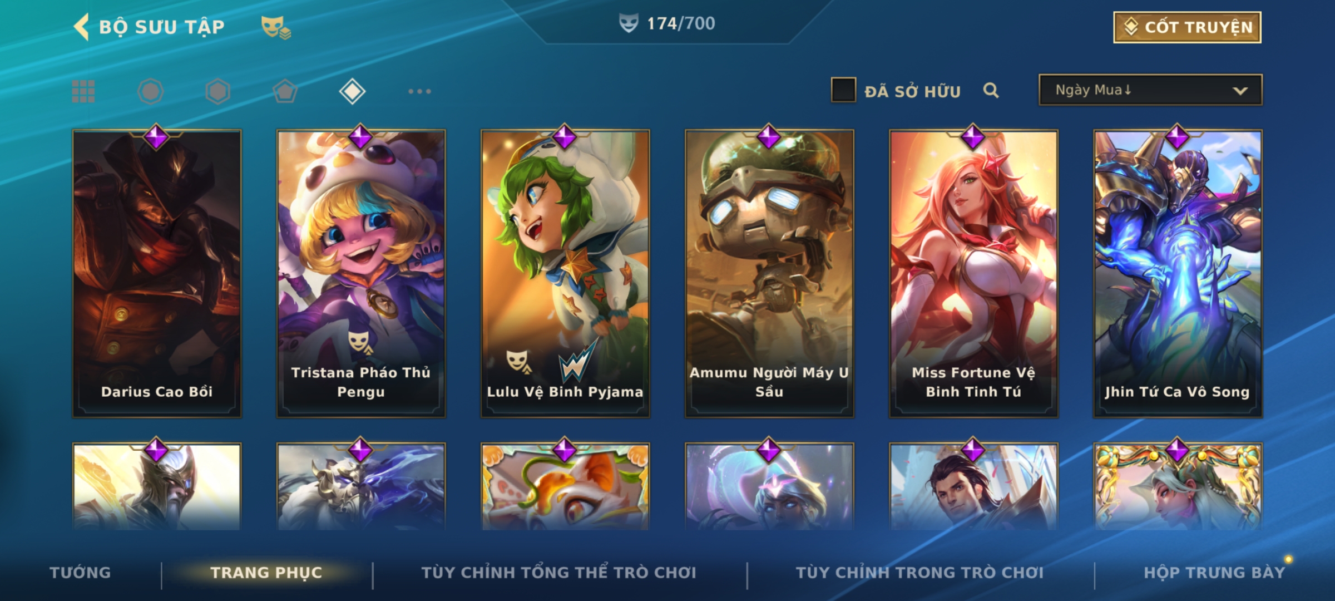Select the diamond rarity filter icon
1335x601 pixels.
[352, 91]
